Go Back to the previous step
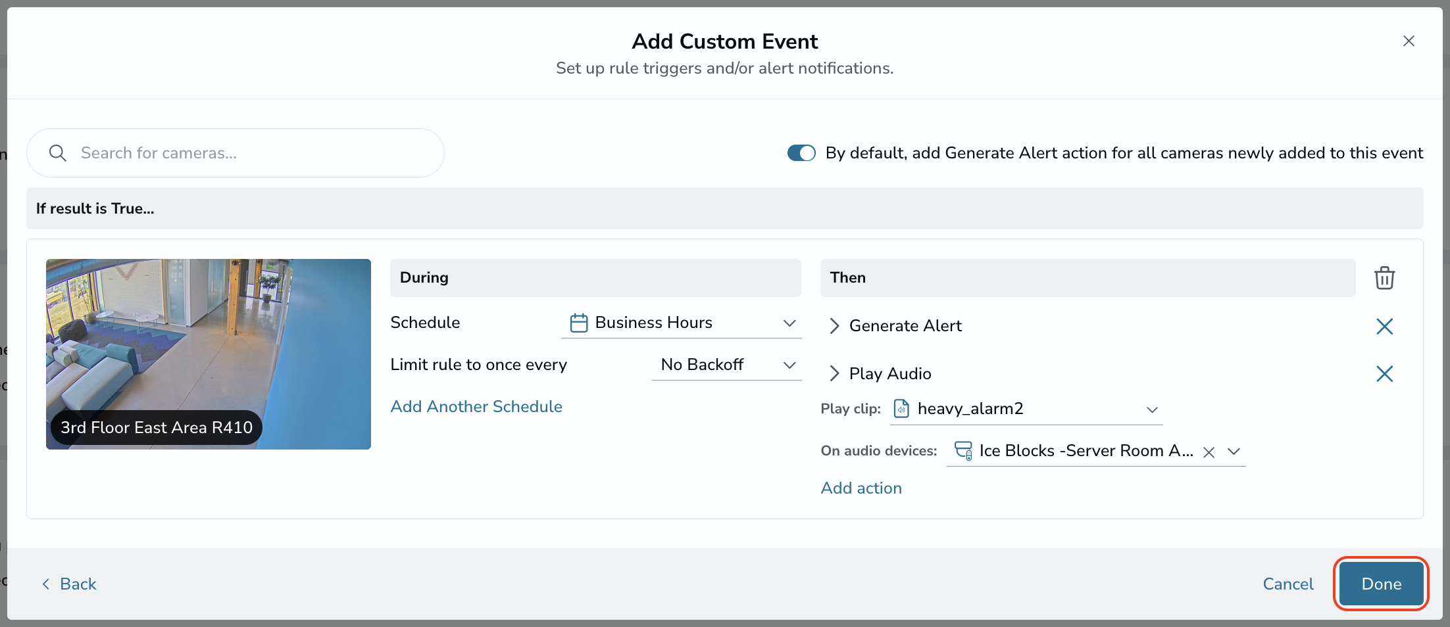The width and height of the screenshot is (1450, 627). (x=69, y=584)
